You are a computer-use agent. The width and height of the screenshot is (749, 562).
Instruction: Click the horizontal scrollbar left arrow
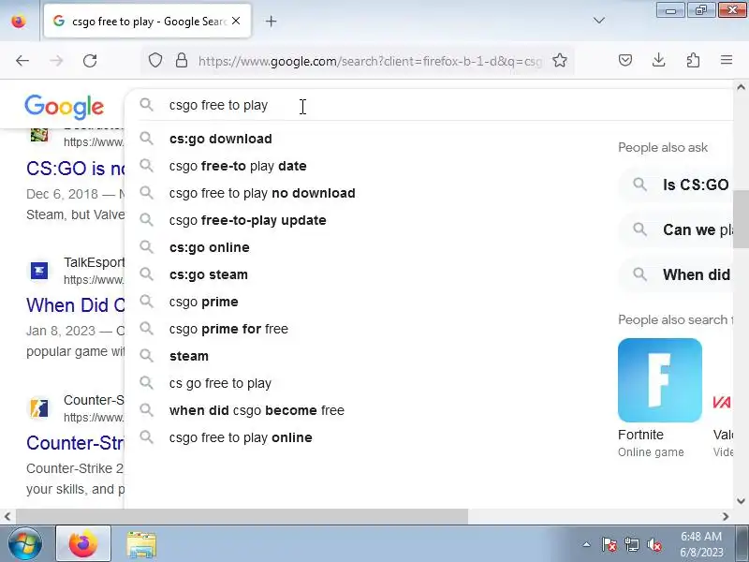pos(7,516)
